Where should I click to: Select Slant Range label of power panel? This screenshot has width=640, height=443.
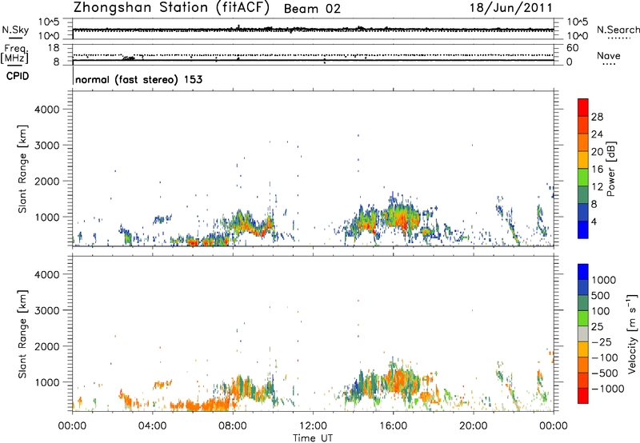tap(22, 169)
